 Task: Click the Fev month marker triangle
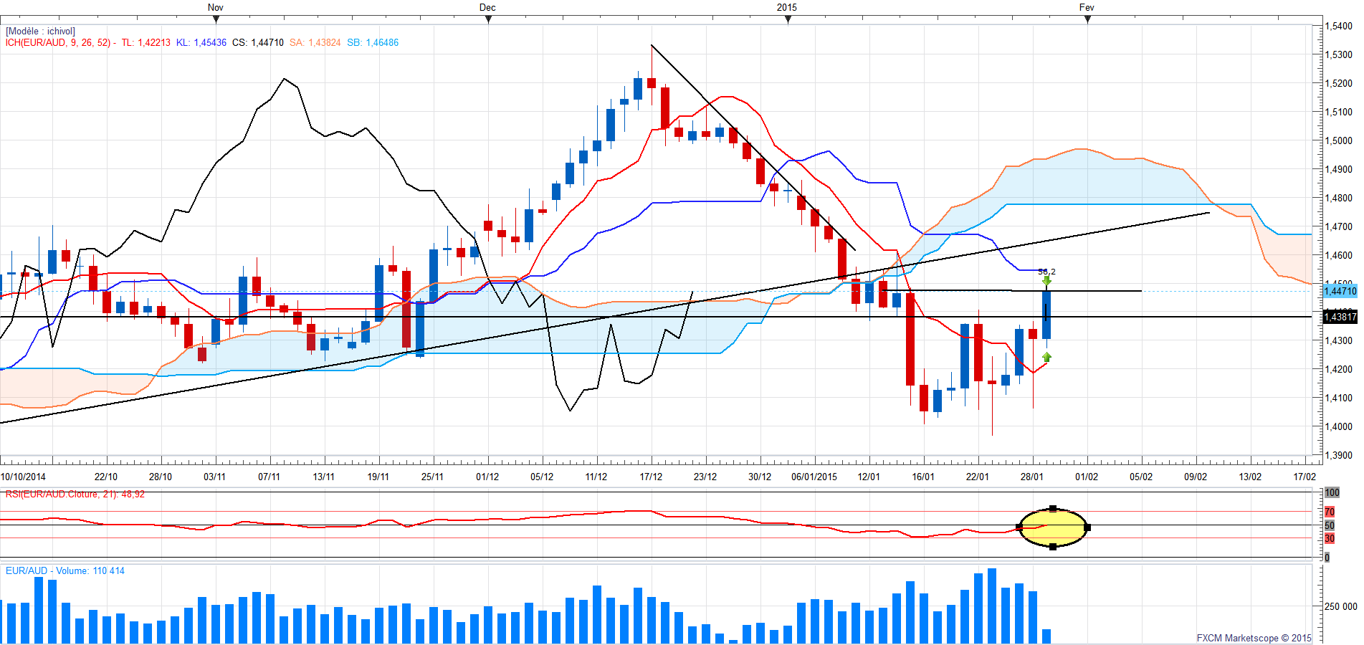pyautogui.click(x=1087, y=19)
